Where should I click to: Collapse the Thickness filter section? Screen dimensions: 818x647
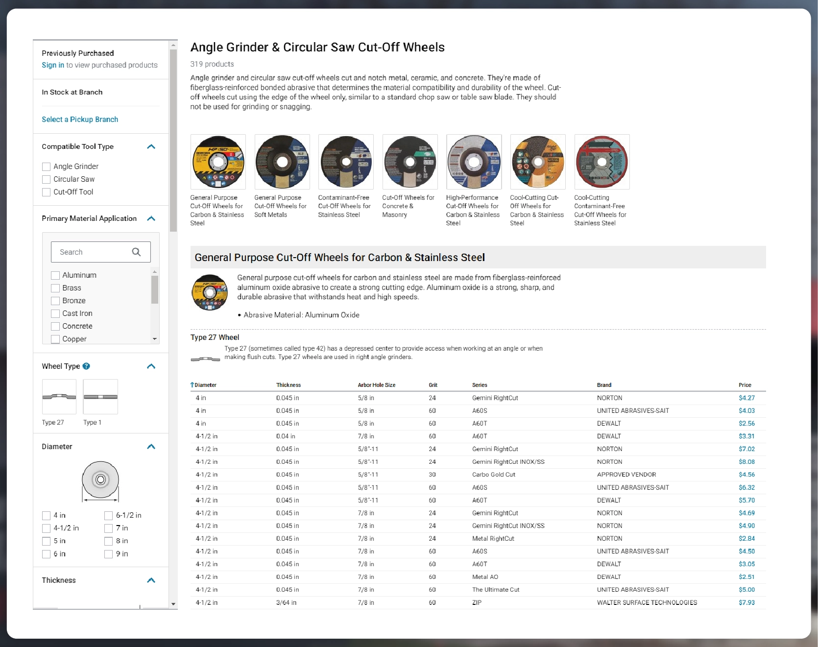(151, 580)
